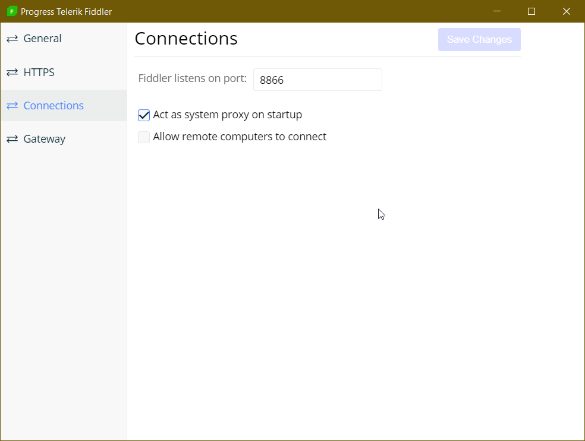Click the arrows icon beside General
Image resolution: width=585 pixels, height=441 pixels.
click(x=12, y=39)
